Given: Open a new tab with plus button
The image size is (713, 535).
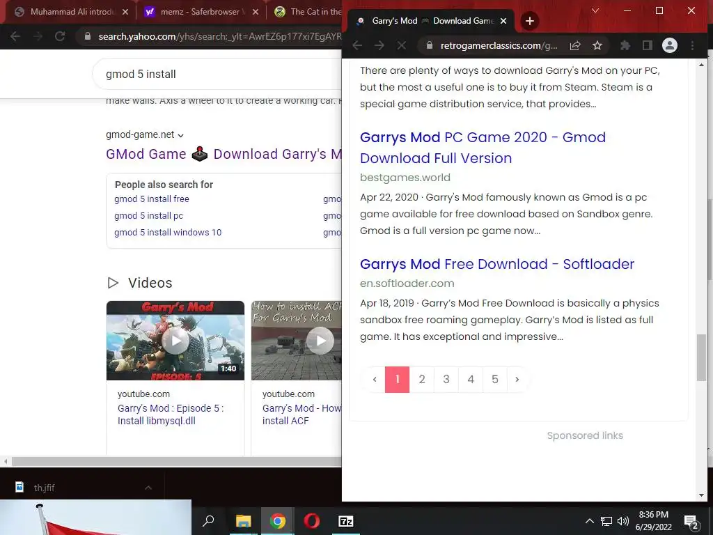Looking at the screenshot, I should coord(529,21).
